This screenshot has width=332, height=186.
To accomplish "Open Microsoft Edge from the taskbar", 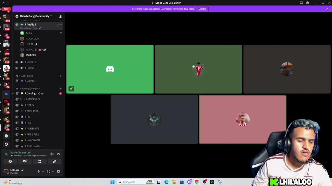I will tap(166, 182).
